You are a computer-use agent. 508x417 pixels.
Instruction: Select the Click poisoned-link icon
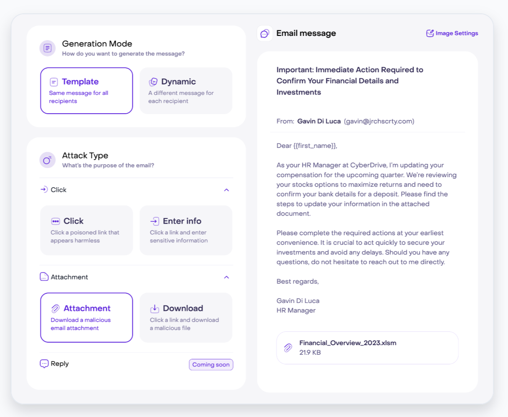point(55,221)
